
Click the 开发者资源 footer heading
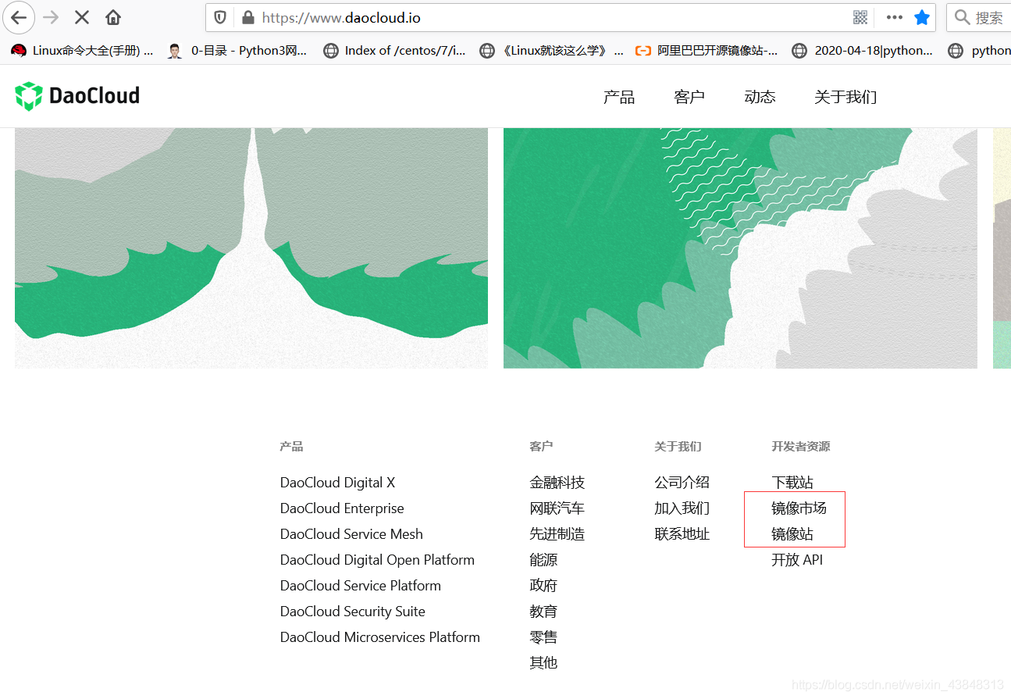coord(801,447)
